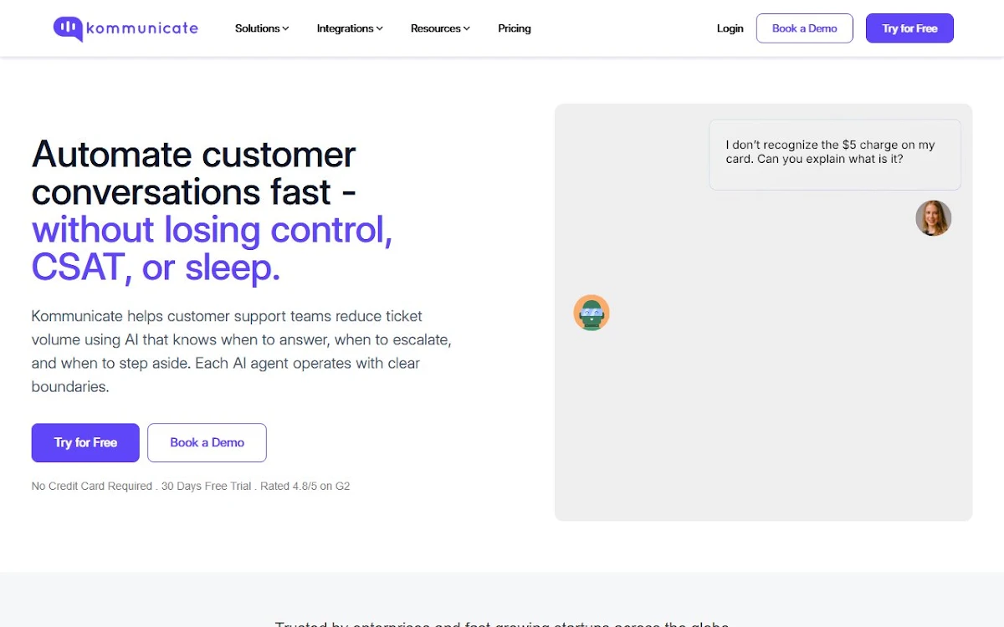Screen dimensions: 1004x627
Task: Click the $5 charge chat message bubble
Action: tap(835, 154)
